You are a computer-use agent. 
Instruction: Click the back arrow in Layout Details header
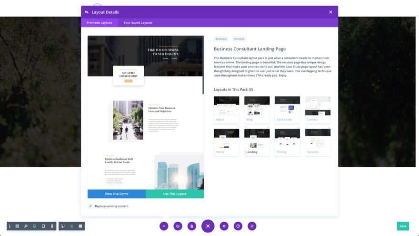coord(87,12)
